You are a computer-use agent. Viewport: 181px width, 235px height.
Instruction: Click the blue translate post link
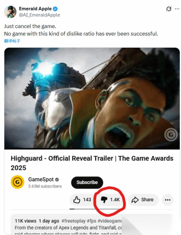[x=12, y=41]
